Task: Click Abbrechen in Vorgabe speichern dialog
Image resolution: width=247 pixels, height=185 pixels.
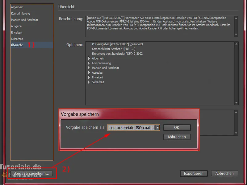Action: [x=177, y=137]
